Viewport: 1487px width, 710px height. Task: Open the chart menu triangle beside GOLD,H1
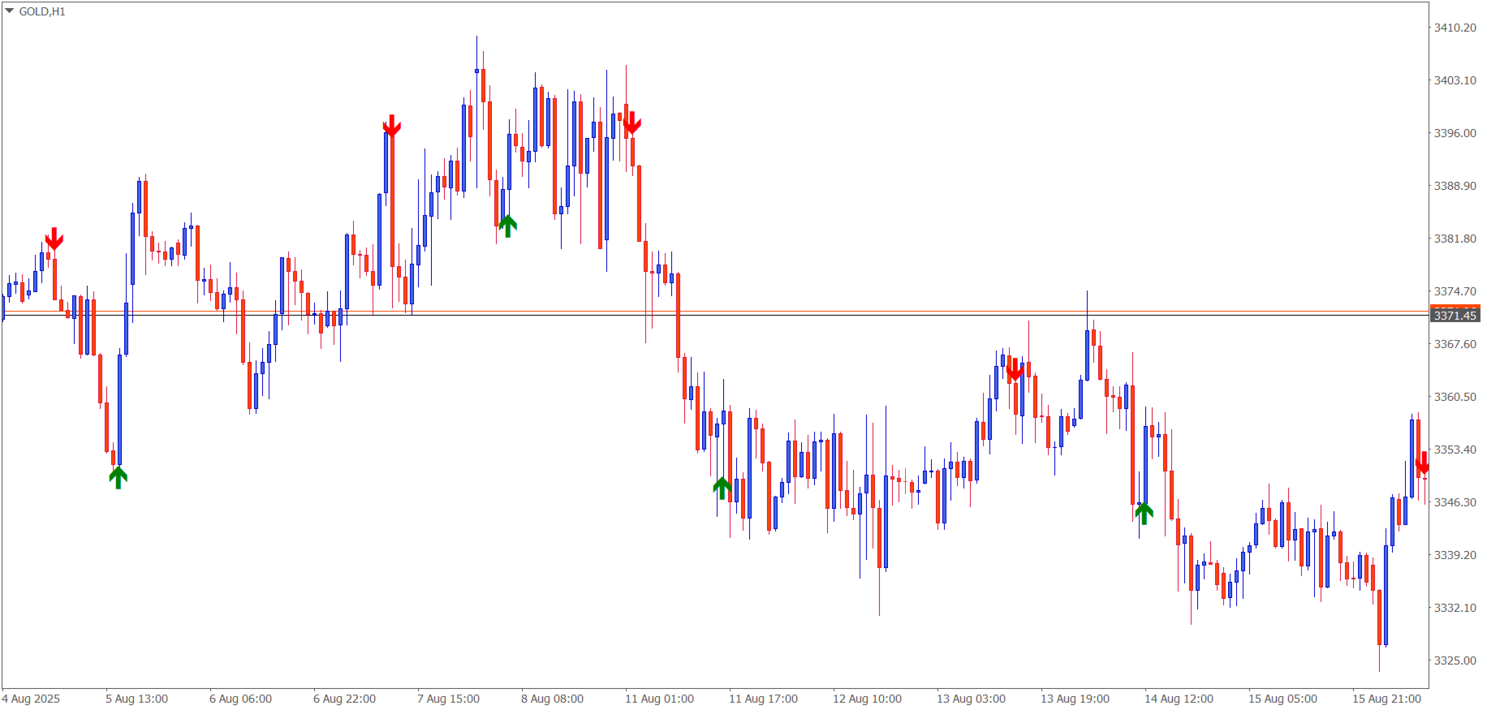[9, 11]
